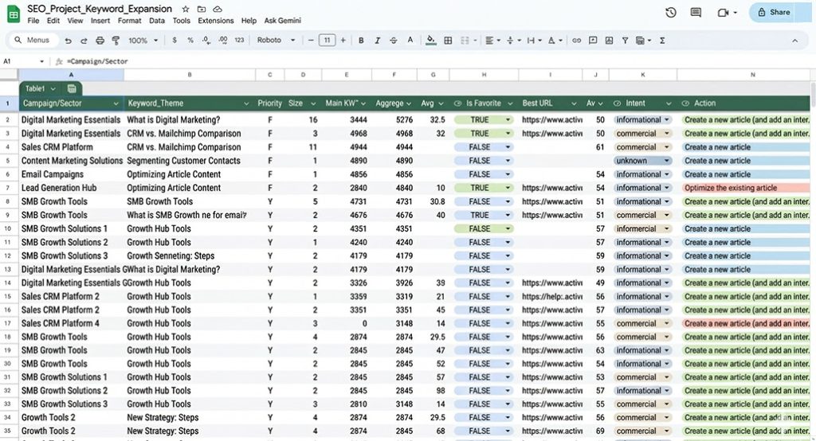This screenshot has width=816, height=441.
Task: Activate the paint format tool
Action: click(116, 41)
